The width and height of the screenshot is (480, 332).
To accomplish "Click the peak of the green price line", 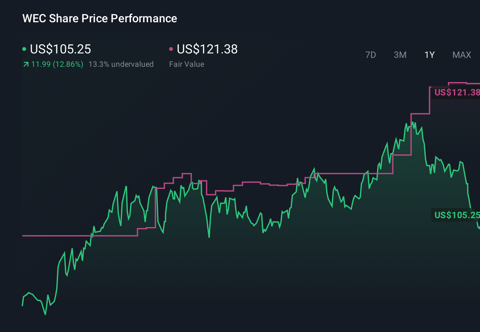I will point(413,122).
